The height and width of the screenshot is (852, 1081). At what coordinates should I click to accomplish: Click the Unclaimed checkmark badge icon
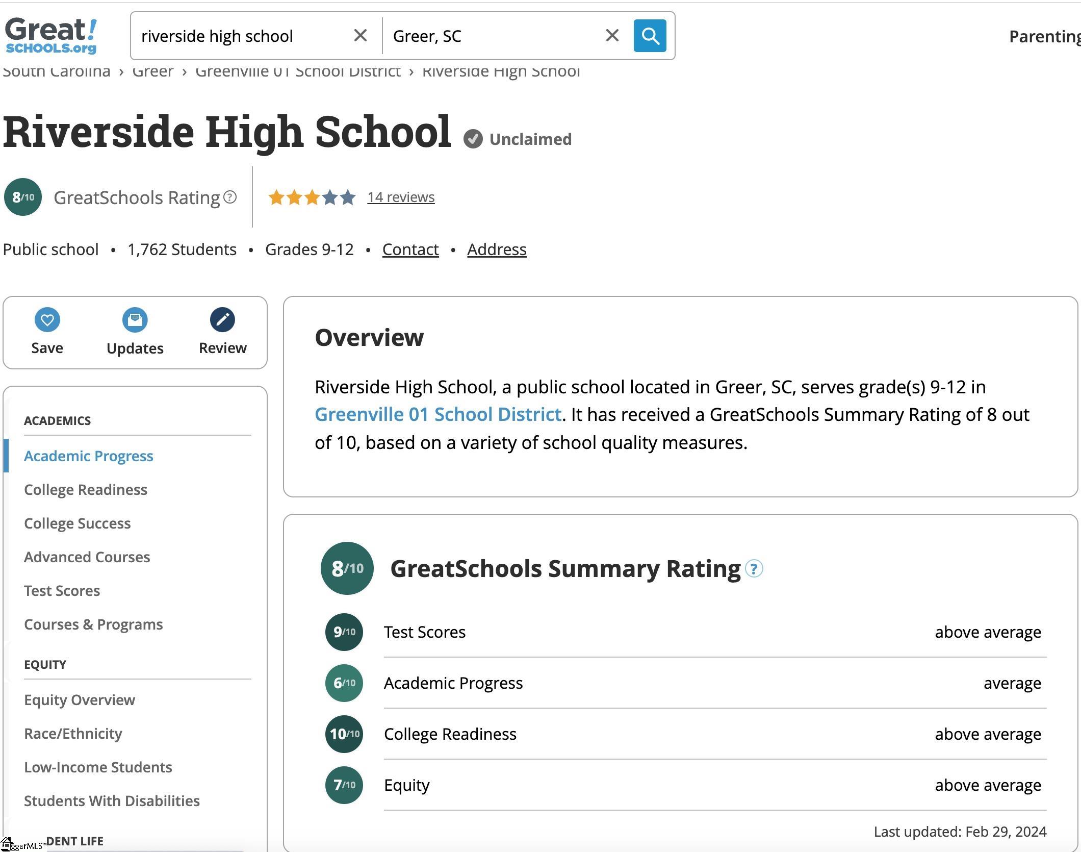473,139
